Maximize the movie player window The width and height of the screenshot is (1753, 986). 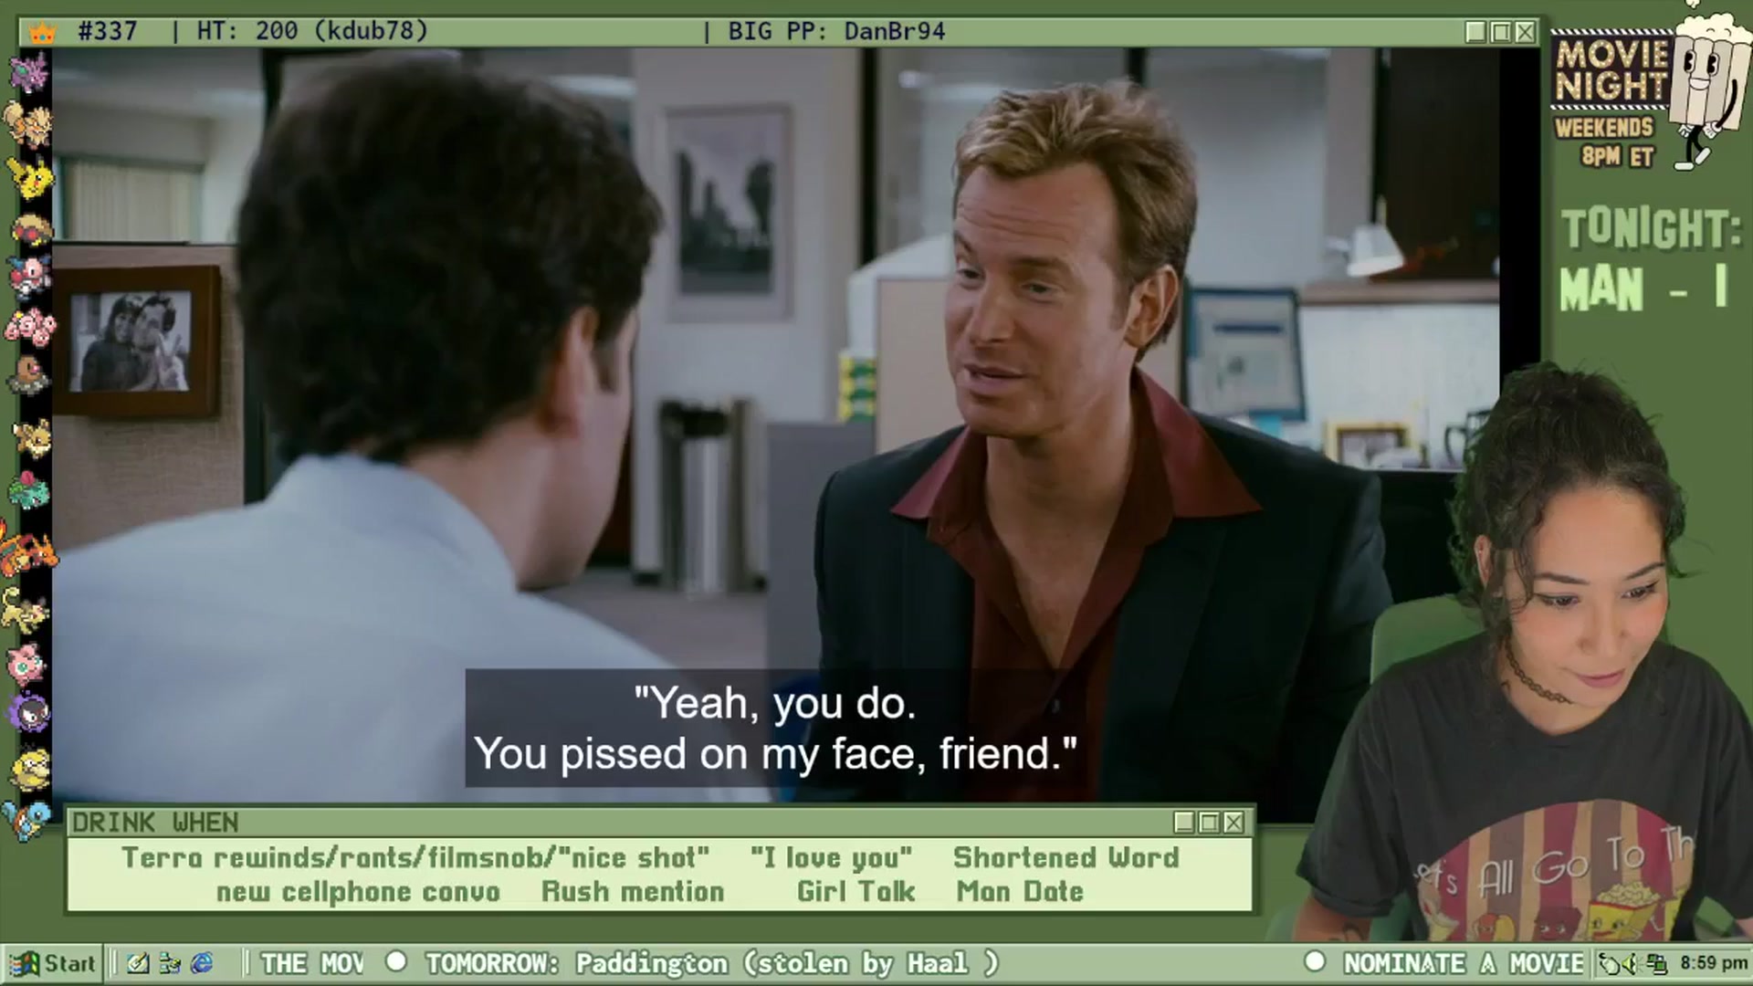1500,32
